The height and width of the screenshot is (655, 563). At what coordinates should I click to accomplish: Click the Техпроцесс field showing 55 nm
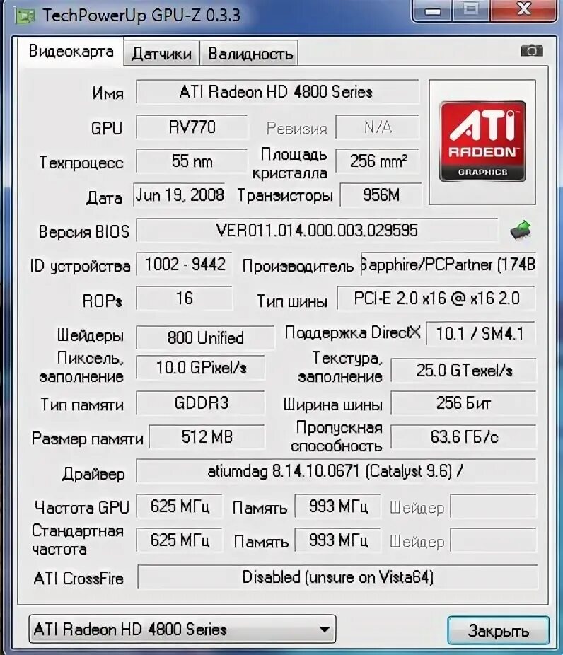point(192,161)
